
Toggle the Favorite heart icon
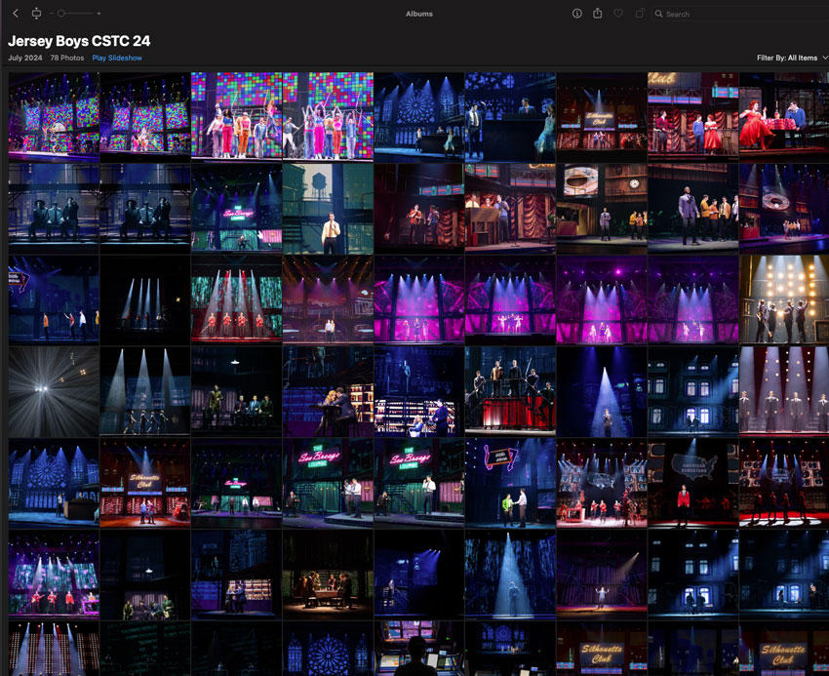pos(618,14)
